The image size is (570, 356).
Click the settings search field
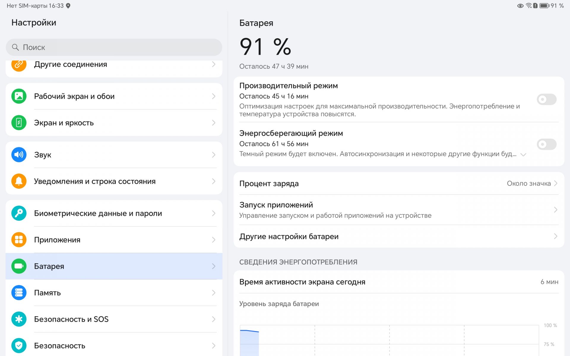point(114,47)
